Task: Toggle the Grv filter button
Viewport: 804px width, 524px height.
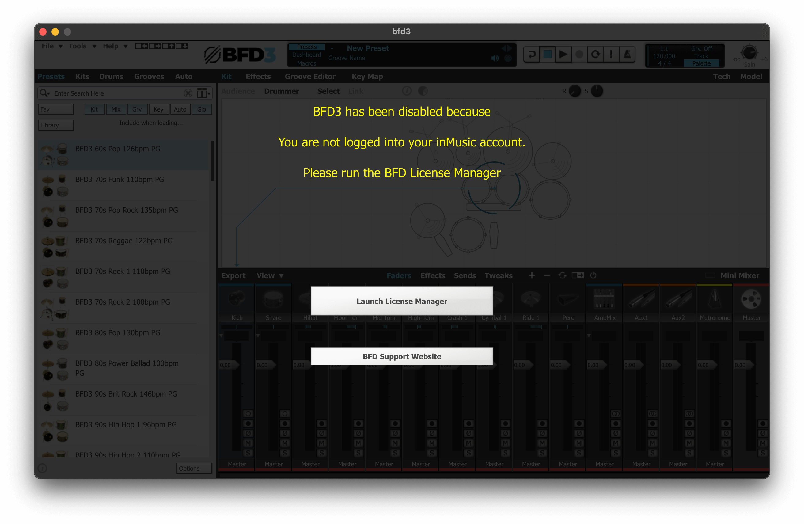Action: pos(137,109)
